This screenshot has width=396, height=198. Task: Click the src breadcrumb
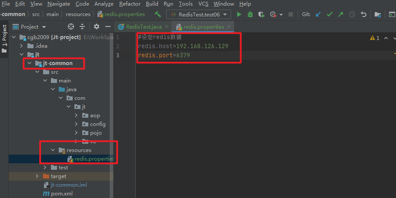(36, 14)
